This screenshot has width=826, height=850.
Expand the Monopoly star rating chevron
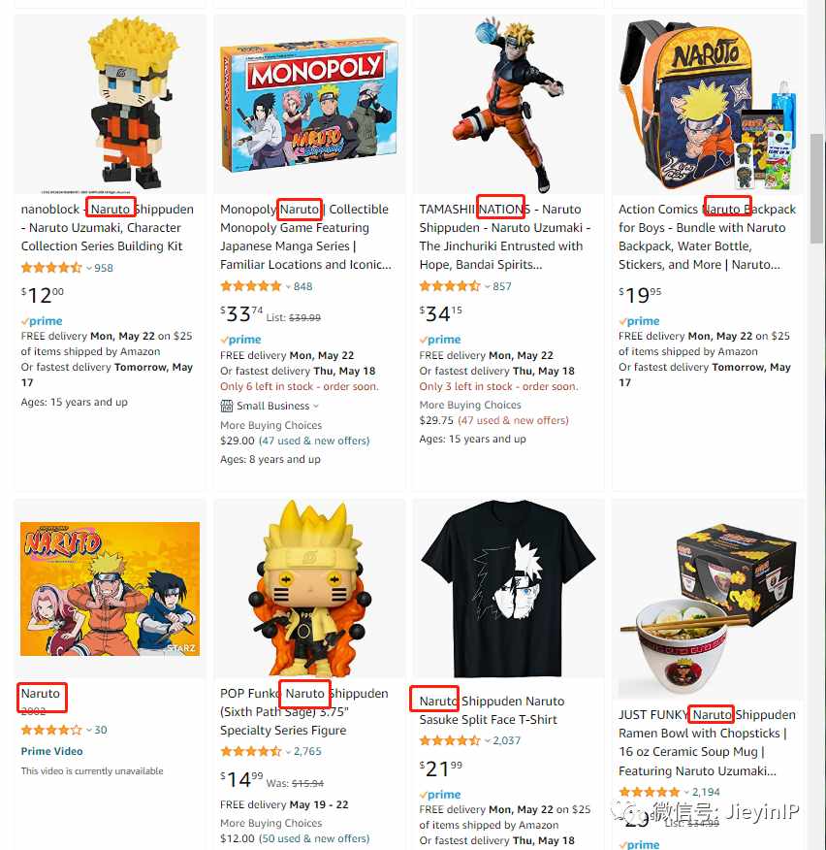288,287
